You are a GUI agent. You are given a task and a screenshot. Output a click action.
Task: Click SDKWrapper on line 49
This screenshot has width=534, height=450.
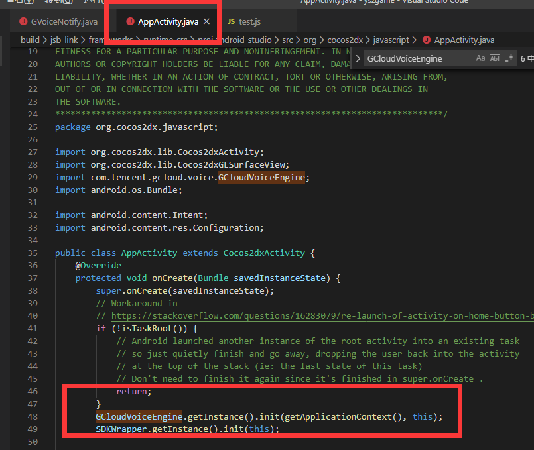click(x=121, y=429)
